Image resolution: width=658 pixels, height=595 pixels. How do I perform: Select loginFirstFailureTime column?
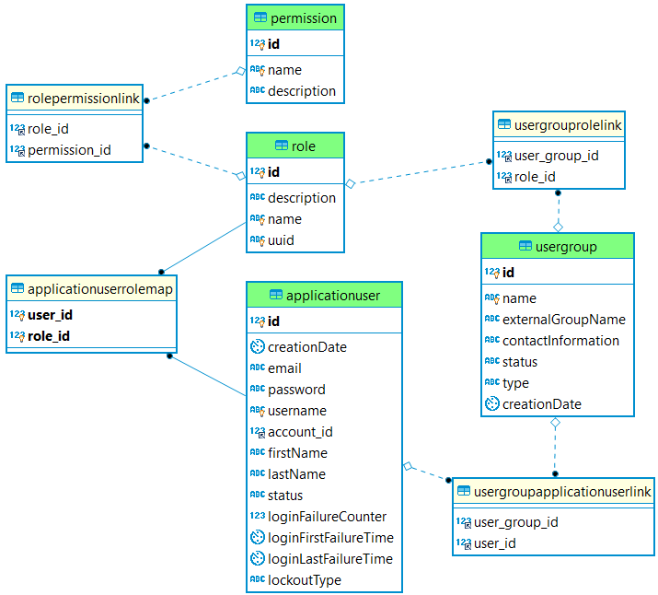pyautogui.click(x=324, y=538)
